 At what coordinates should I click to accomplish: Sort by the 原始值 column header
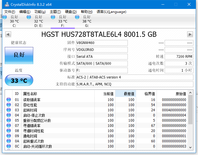[172, 94]
